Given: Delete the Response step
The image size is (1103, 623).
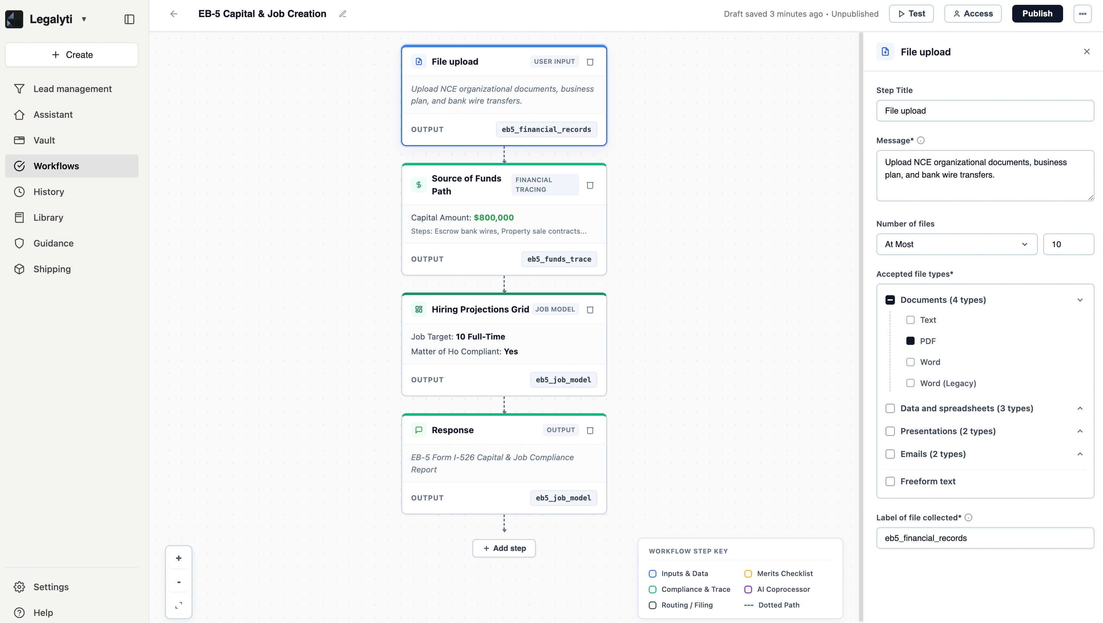Looking at the screenshot, I should click(x=590, y=431).
